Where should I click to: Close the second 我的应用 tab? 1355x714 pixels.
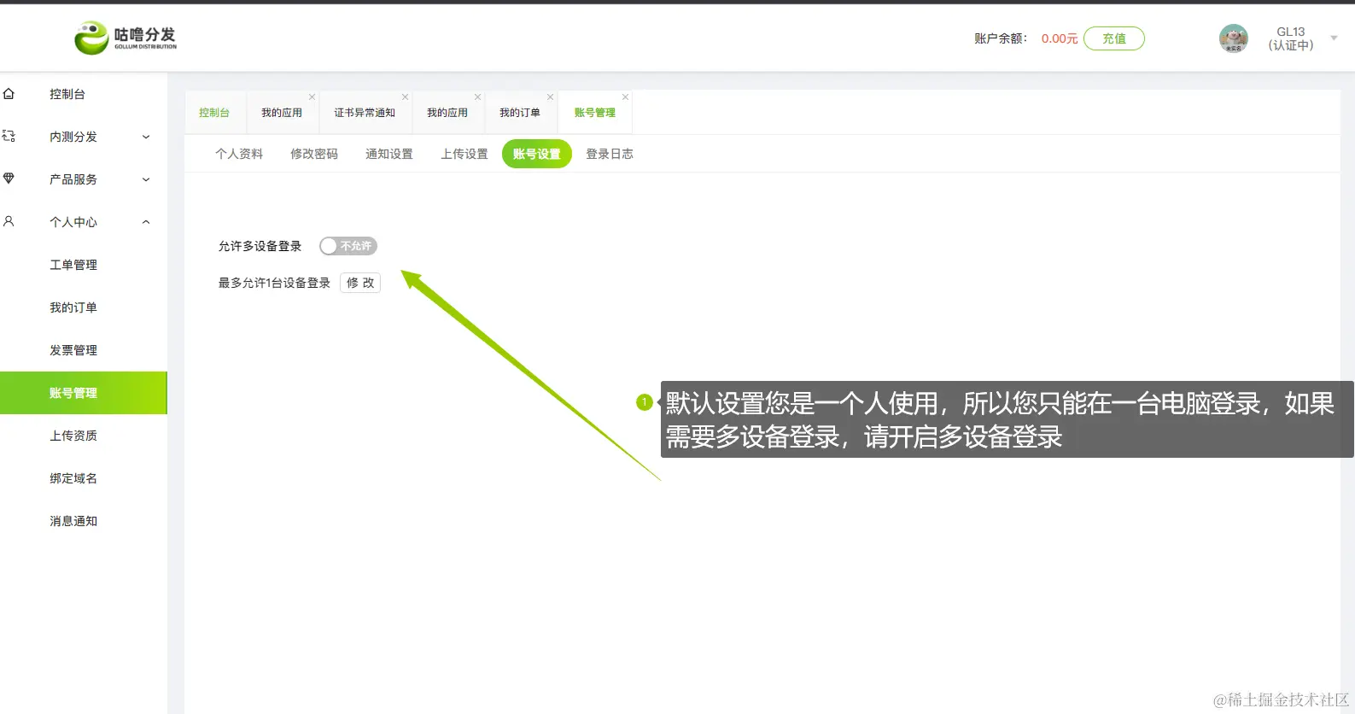point(477,97)
